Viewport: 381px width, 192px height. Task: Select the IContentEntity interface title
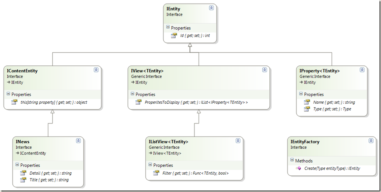(22, 71)
